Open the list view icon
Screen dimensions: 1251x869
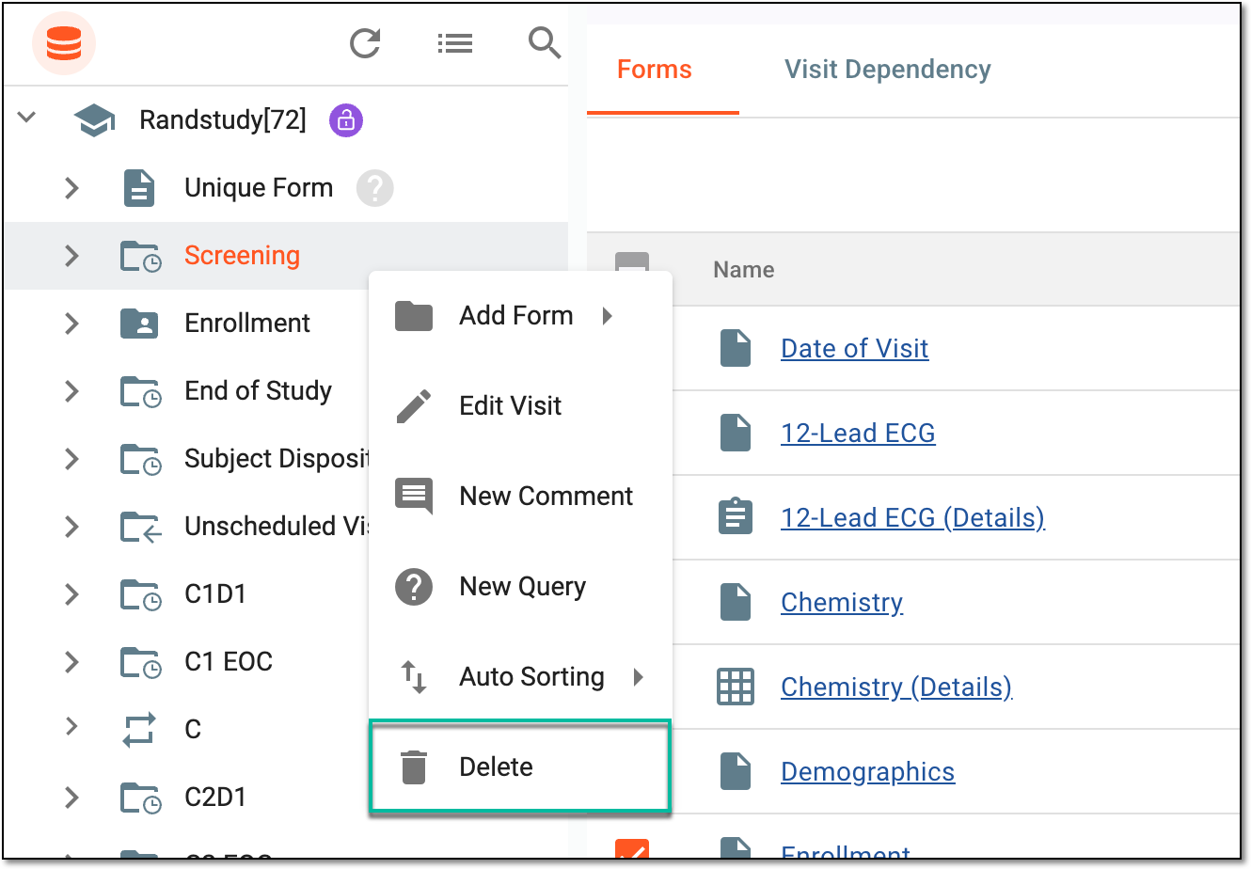point(455,43)
